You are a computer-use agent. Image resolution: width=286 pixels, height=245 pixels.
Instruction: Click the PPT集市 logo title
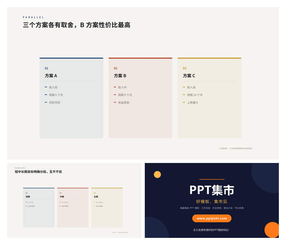(x=212, y=190)
